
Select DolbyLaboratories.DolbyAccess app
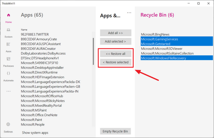tap(43, 53)
